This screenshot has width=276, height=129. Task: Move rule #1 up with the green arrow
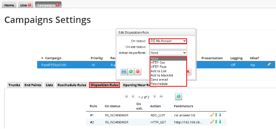click(x=216, y=115)
